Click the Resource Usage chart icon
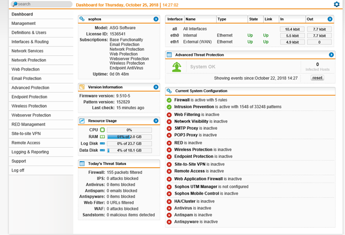 (82, 121)
